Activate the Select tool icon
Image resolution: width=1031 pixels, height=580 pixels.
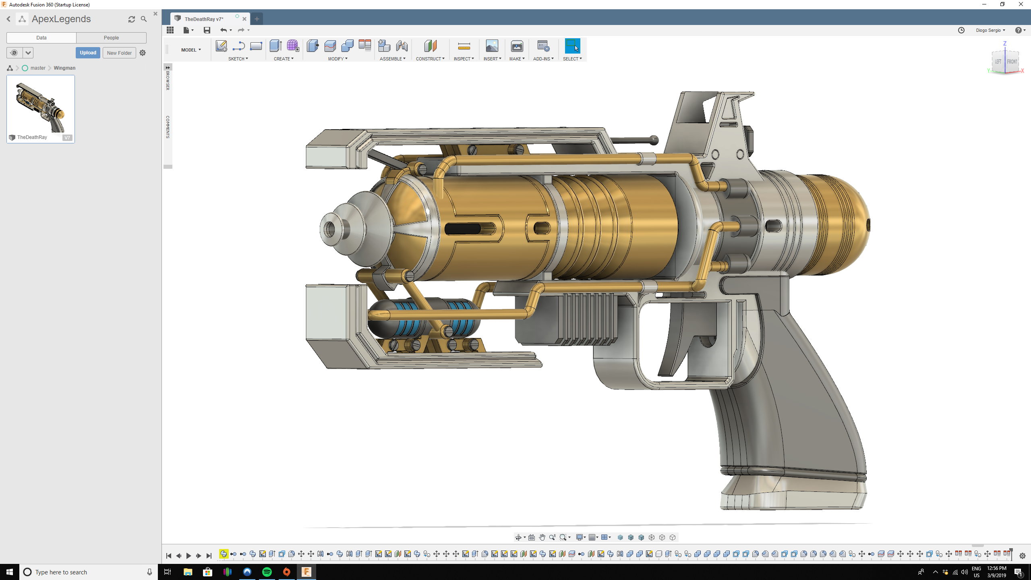click(x=572, y=46)
